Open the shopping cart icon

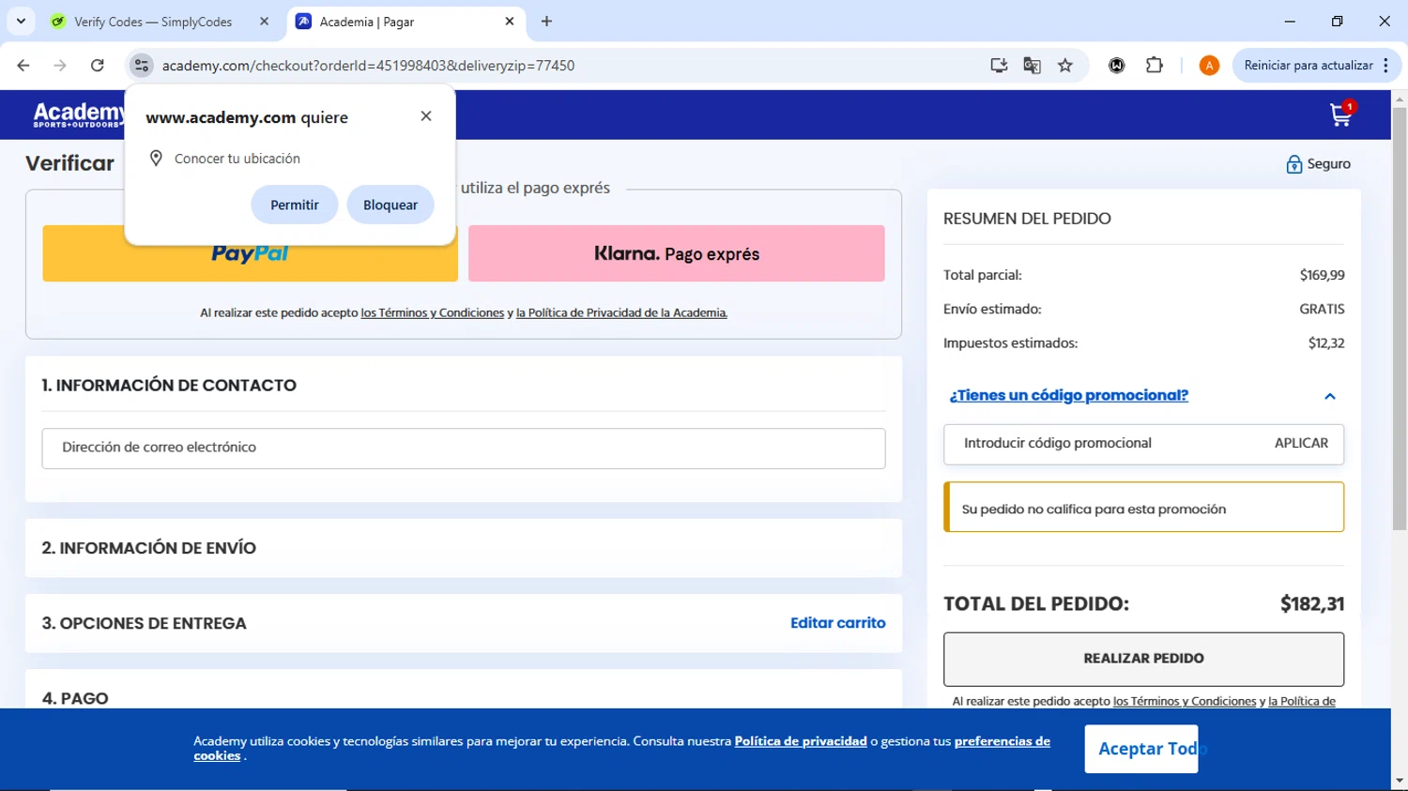coord(1340,114)
